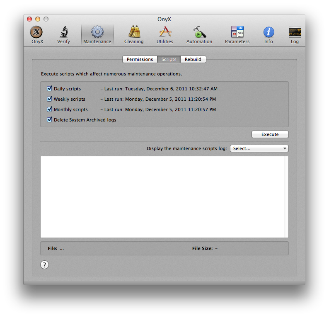
Task: Uncheck the Daily scripts checkbox
Action: pos(50,89)
